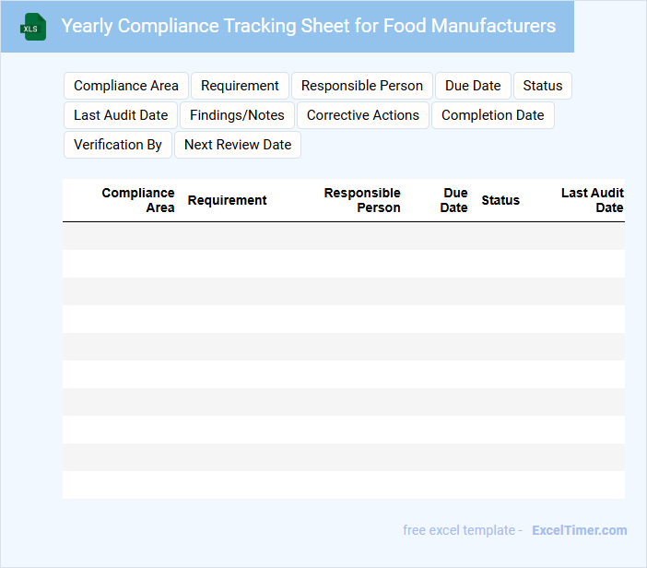Click the Last Audit Date column header
The height and width of the screenshot is (568, 647).
(593, 200)
